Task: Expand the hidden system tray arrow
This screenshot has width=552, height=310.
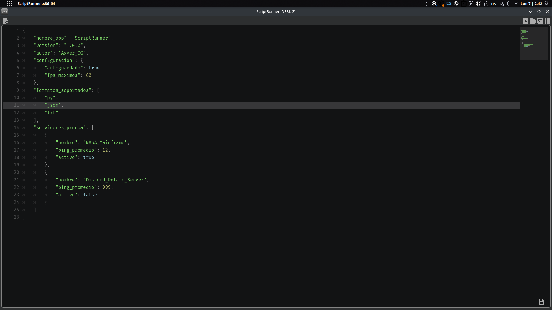Action: (x=516, y=4)
